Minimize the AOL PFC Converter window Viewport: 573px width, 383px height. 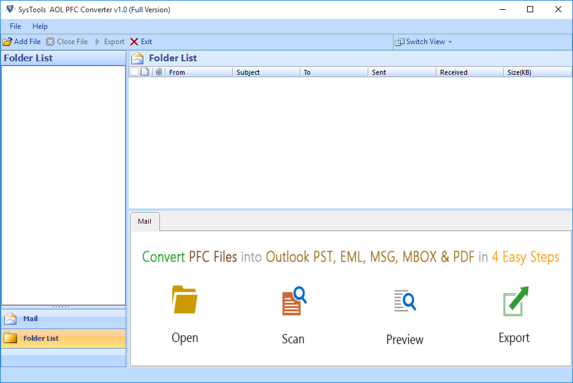[503, 10]
